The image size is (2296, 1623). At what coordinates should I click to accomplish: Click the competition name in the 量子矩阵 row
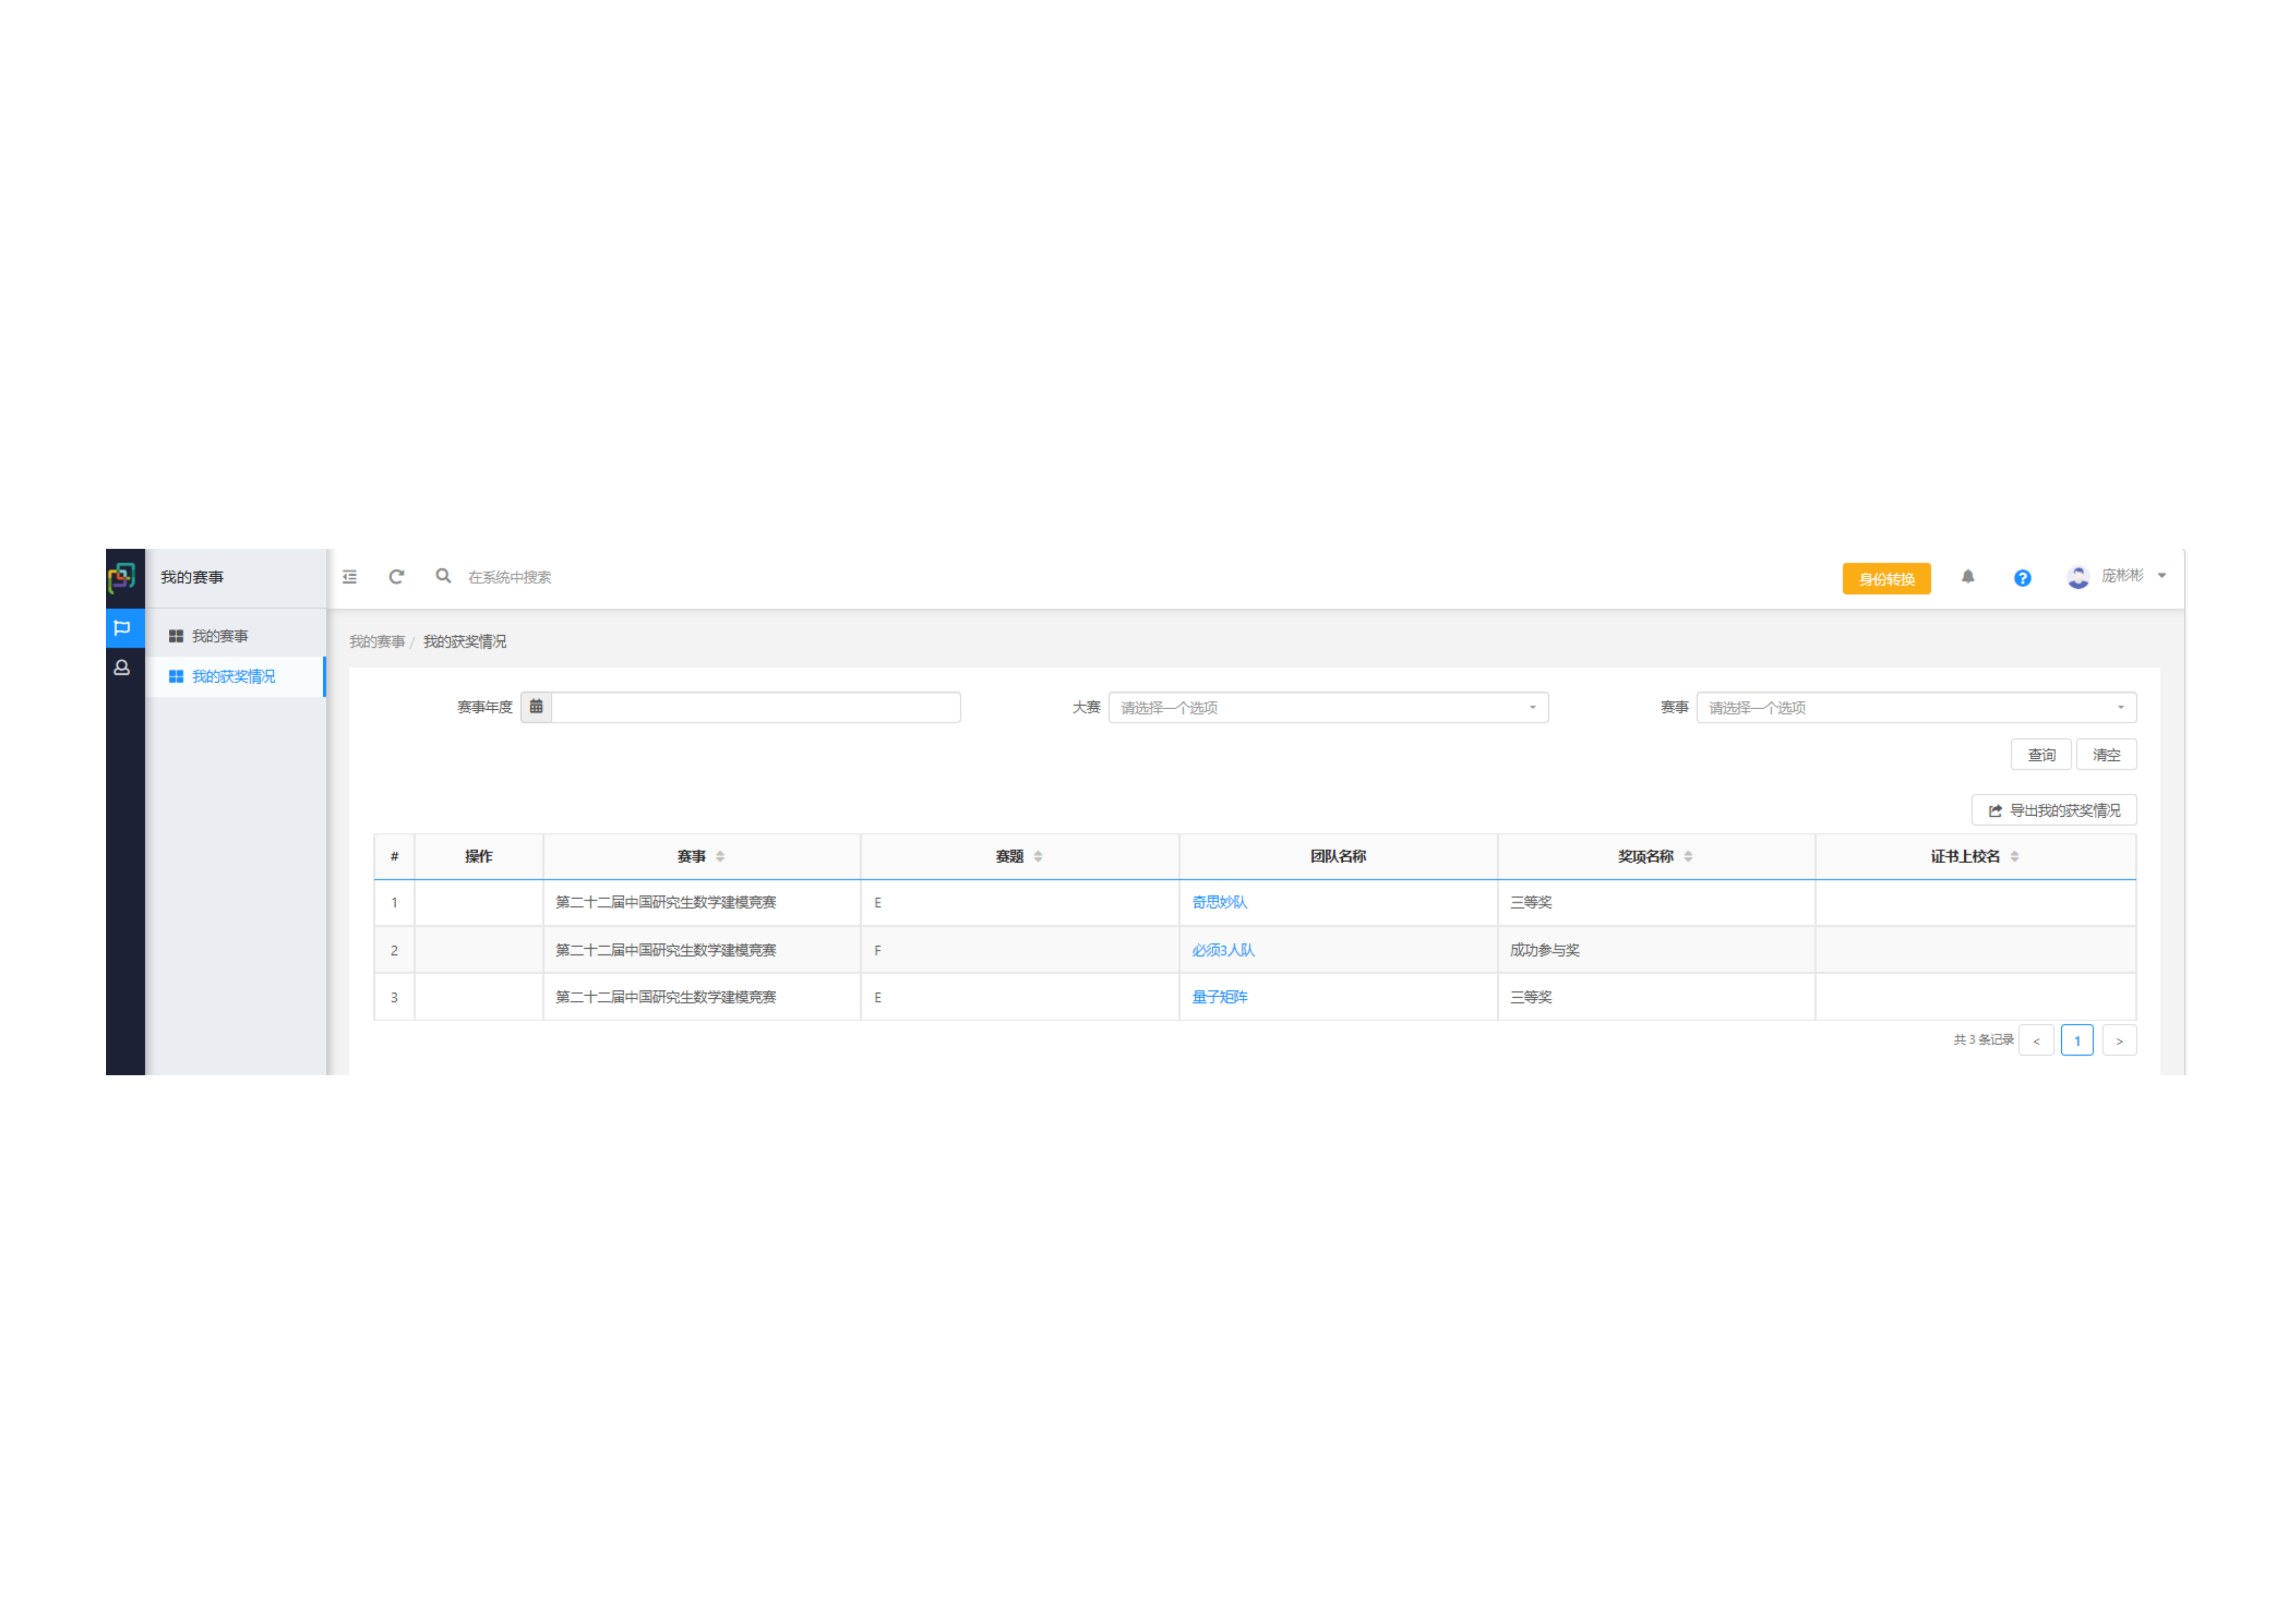pos(666,998)
